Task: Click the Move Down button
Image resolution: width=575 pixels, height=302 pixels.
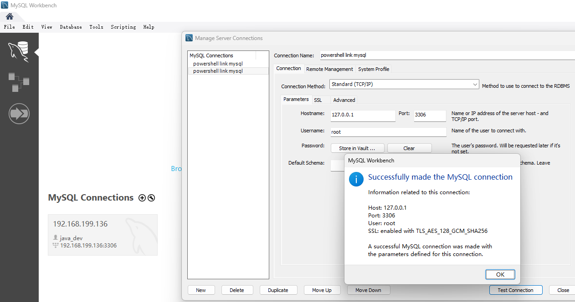Action: coord(369,290)
